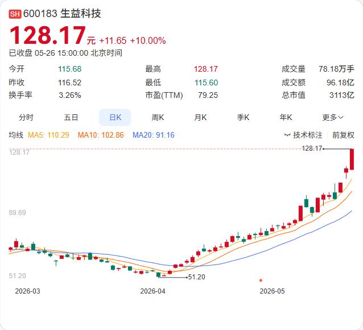Click the 2026-05 date axis label
This screenshot has width=363, height=330.
(x=272, y=291)
